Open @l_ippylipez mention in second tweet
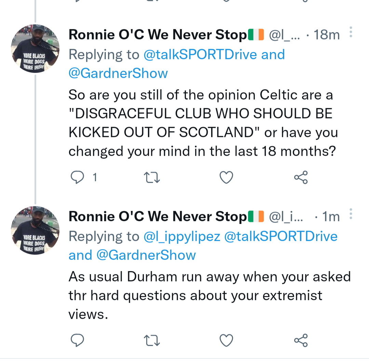Viewport: 369px width, 364px height. pos(182,237)
